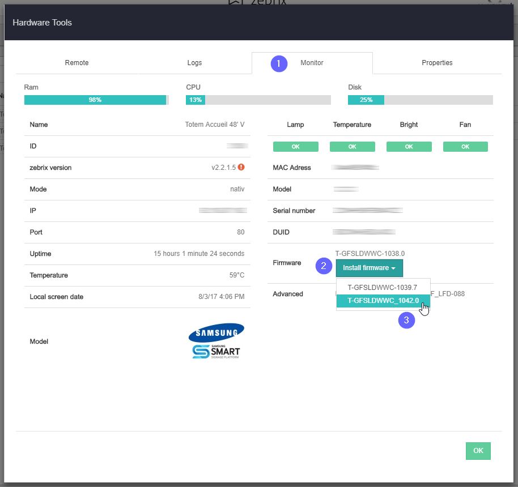Open the Logs tab
The image size is (518, 487).
pos(194,63)
